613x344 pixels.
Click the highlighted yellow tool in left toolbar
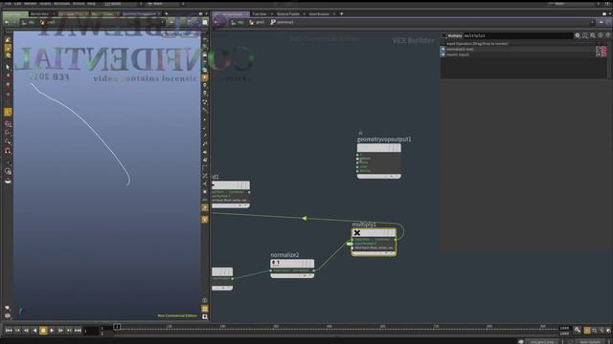point(8,113)
